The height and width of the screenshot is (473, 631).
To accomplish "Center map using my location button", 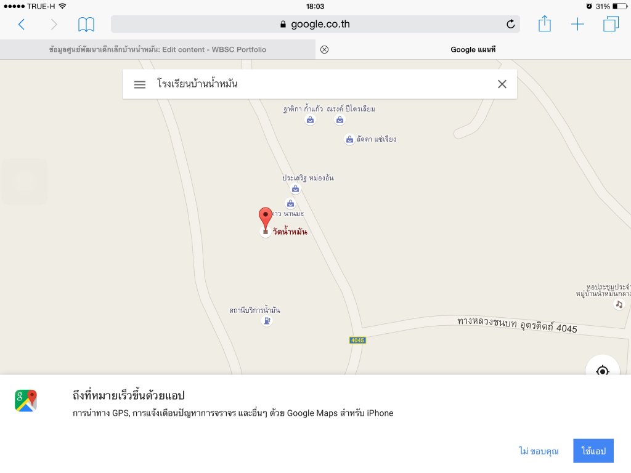I will coord(602,370).
